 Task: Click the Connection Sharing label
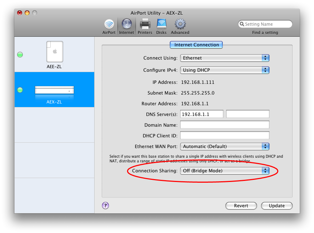pos(155,171)
